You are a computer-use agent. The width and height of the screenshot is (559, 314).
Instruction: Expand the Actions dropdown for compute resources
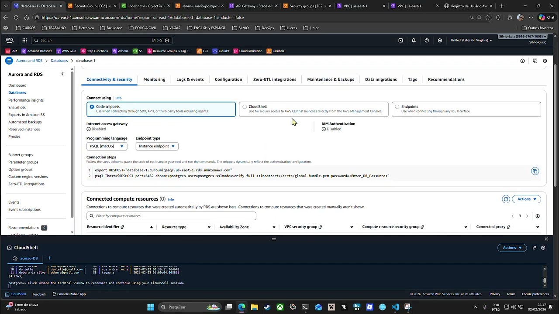526,199
